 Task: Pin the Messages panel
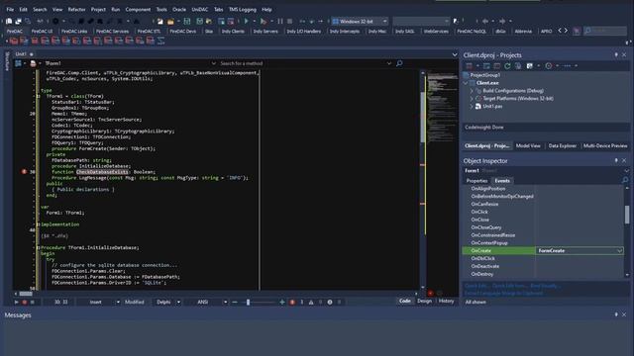point(616,314)
